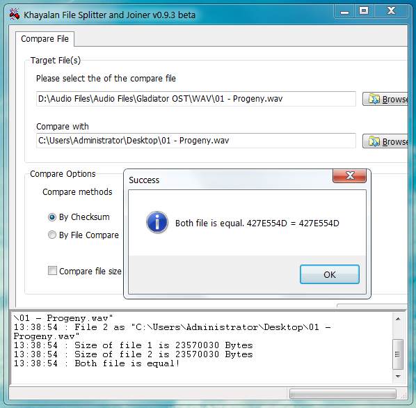Browse for the Compare with file
The image size is (416, 408).
(385, 141)
